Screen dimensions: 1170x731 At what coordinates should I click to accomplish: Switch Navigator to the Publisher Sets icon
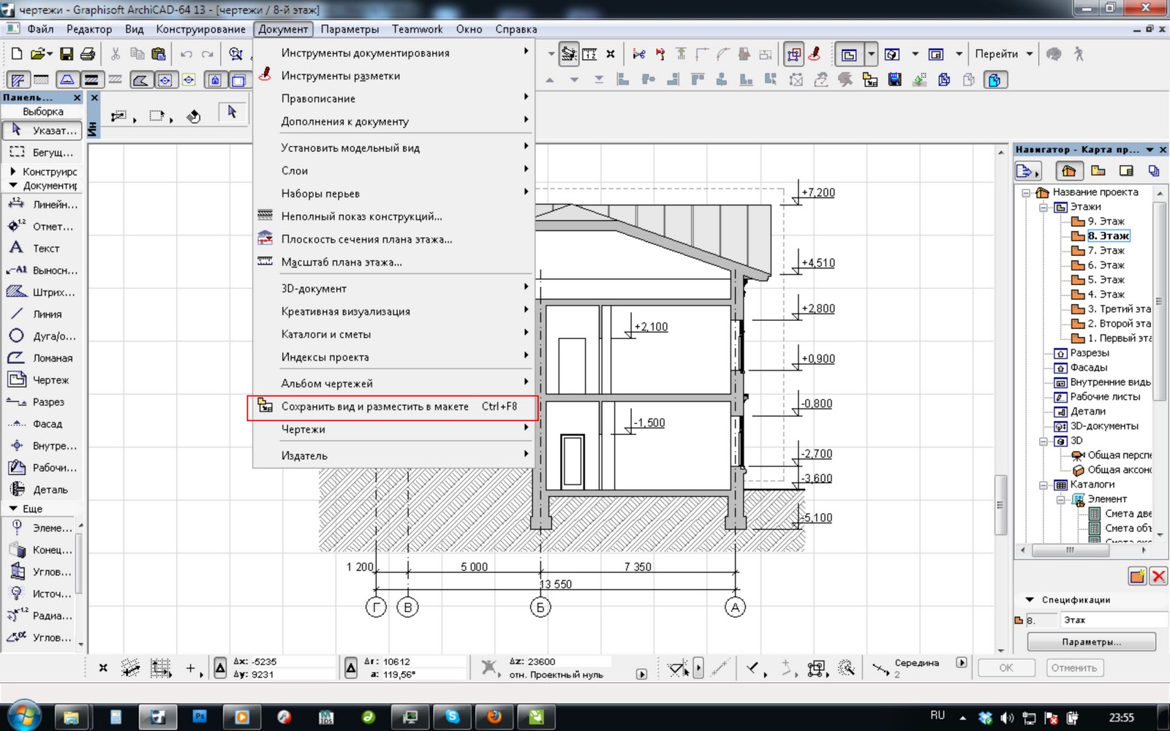[1154, 170]
